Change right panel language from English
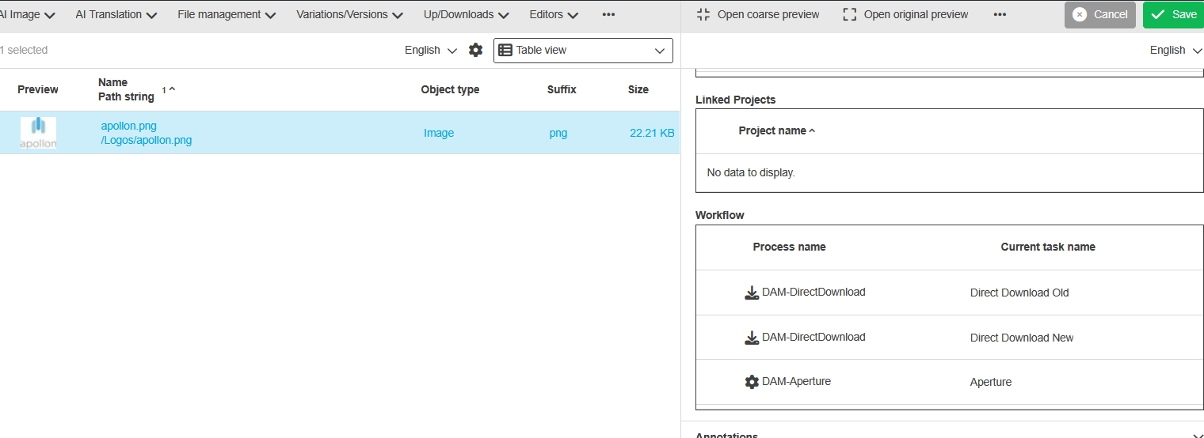Screen dimensions: 1204x438 point(1176,50)
